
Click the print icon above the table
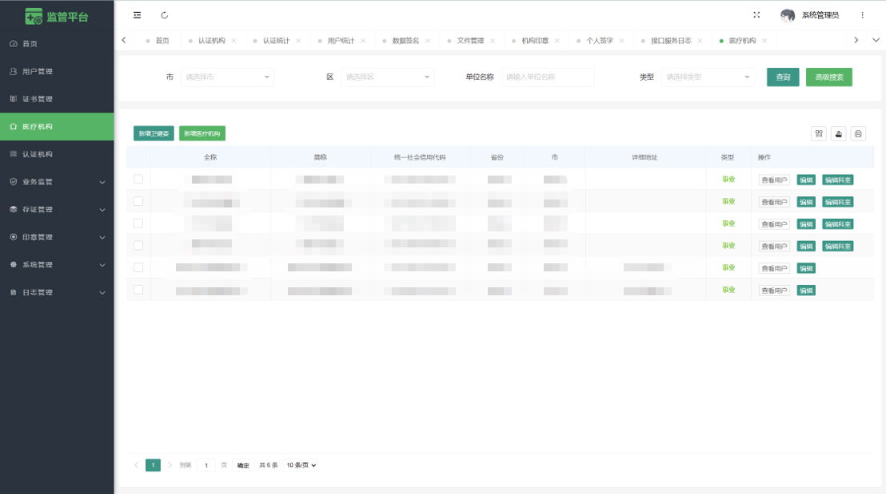[858, 134]
